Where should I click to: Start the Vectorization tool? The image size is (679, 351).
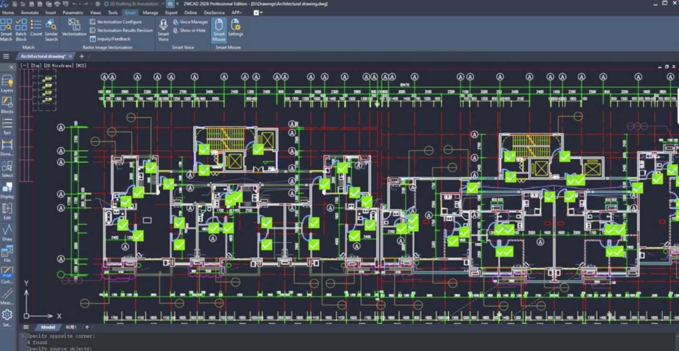tap(74, 28)
